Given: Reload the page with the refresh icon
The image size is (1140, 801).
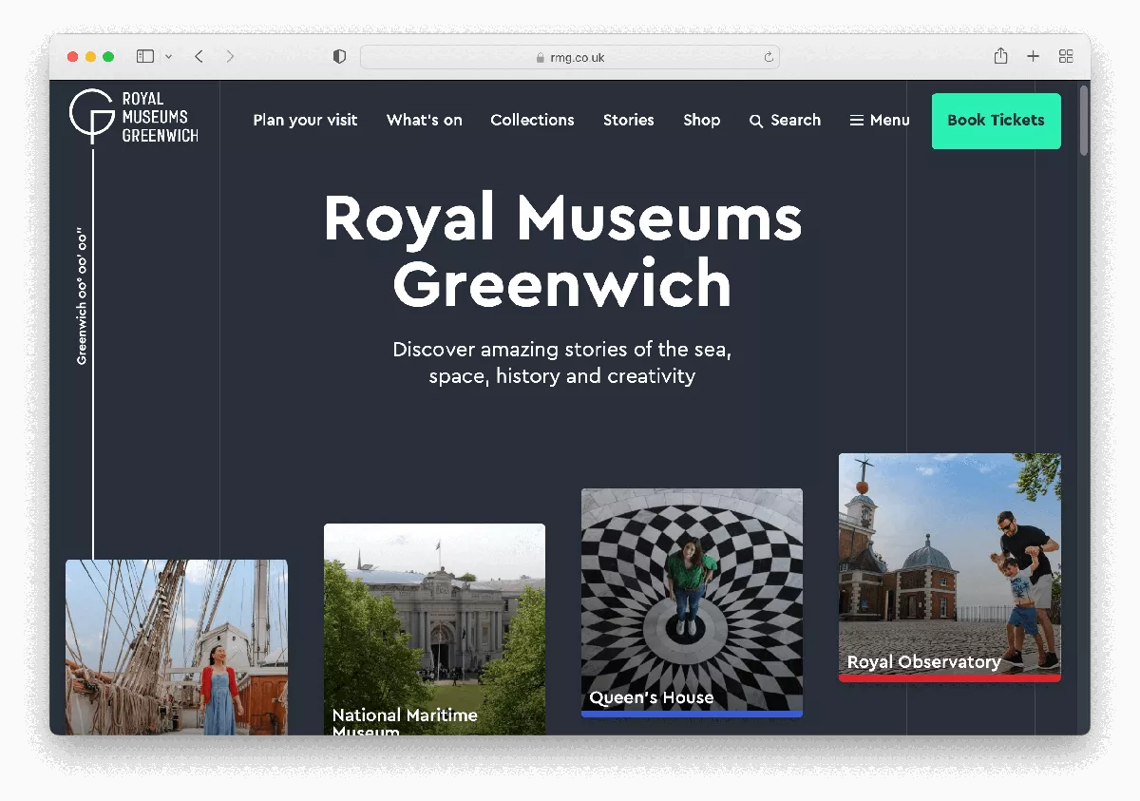Looking at the screenshot, I should 769,57.
